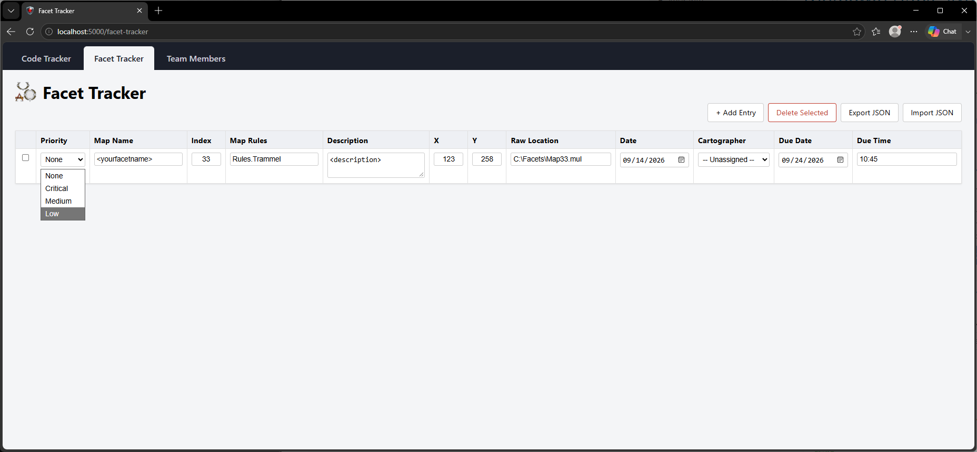
Task: Open the favorites list icon
Action: pos(876,32)
